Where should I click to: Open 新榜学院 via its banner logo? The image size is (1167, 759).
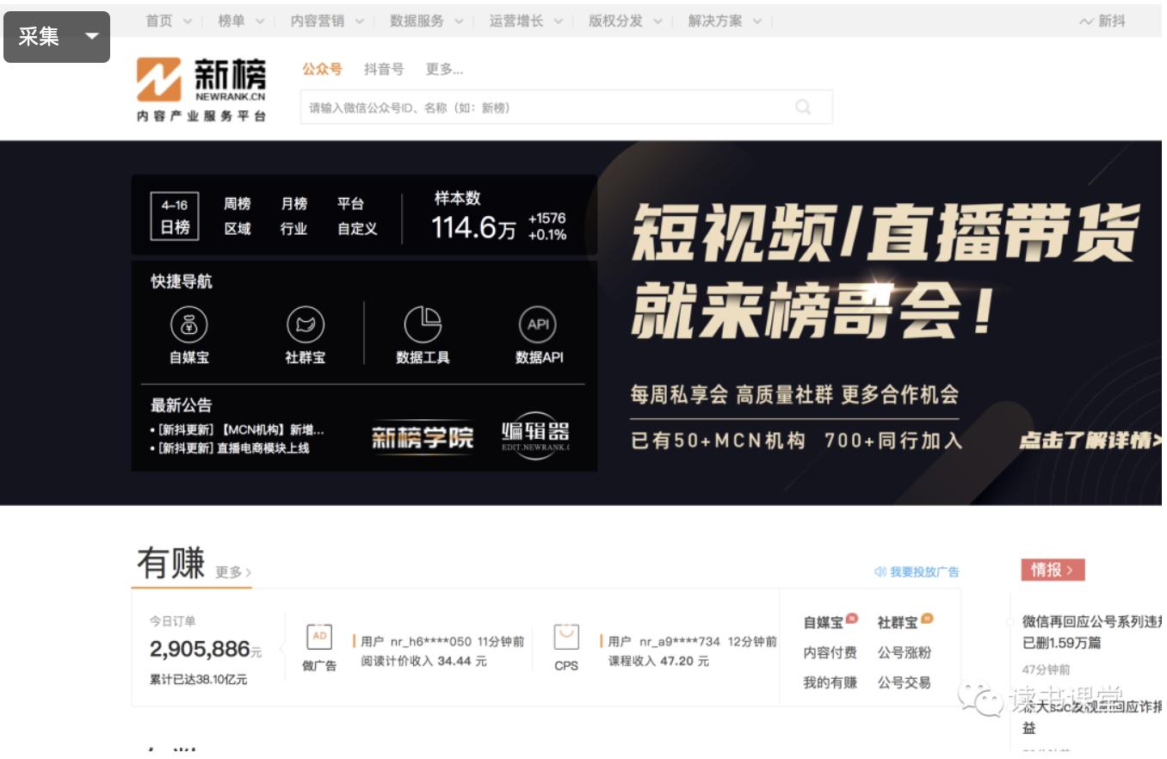click(x=423, y=435)
